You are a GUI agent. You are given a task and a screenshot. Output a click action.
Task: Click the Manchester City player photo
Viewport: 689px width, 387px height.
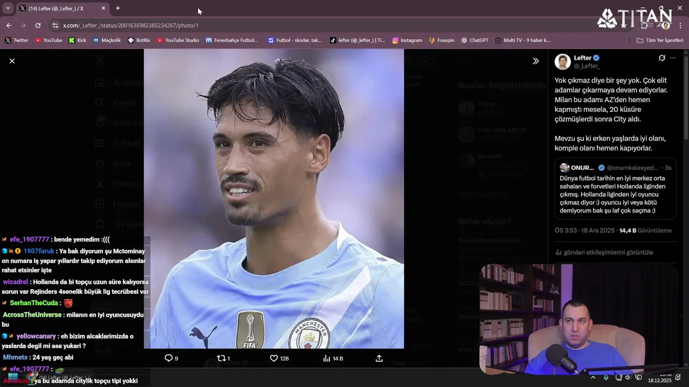[273, 199]
